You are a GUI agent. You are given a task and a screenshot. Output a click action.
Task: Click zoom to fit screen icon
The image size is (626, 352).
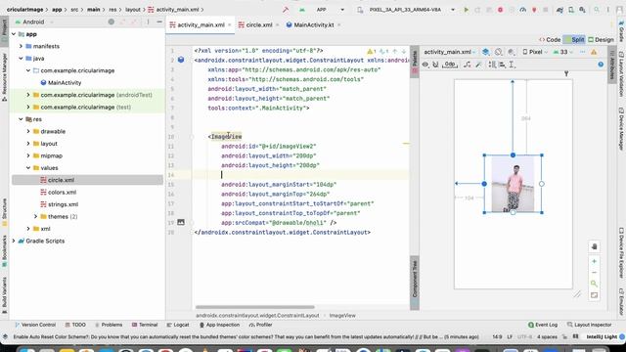594,295
